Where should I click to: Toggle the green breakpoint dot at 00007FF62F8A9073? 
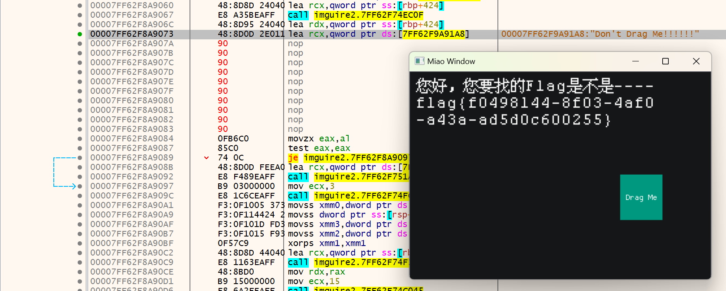[x=80, y=34]
